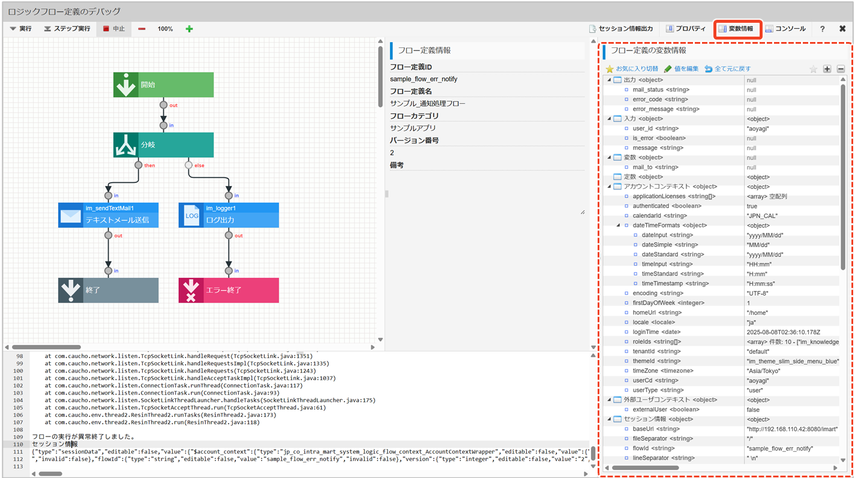The width and height of the screenshot is (855, 478).
Task: Click the ステップ実行 step execution button
Action: pyautogui.click(x=67, y=29)
